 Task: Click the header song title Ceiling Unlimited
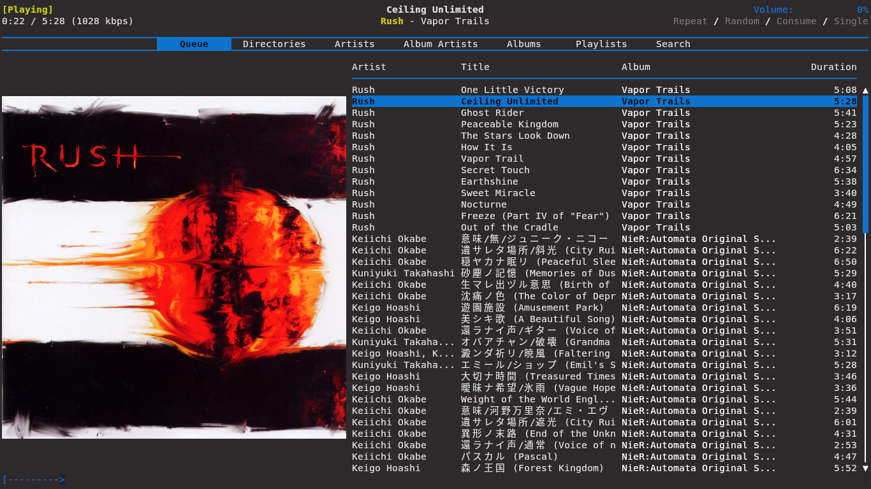pyautogui.click(x=435, y=10)
